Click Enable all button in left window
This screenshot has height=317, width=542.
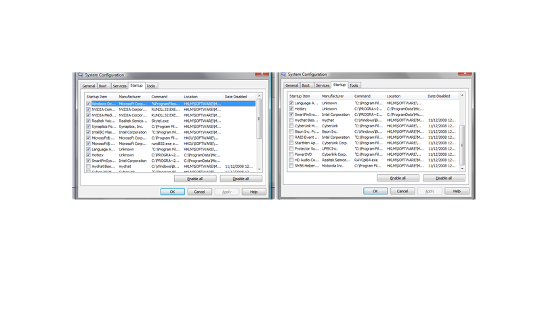click(195, 179)
